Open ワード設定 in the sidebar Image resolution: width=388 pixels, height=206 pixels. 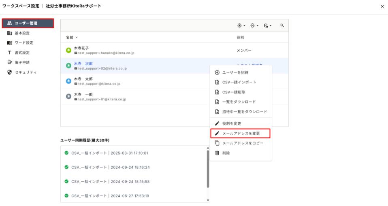click(24, 43)
